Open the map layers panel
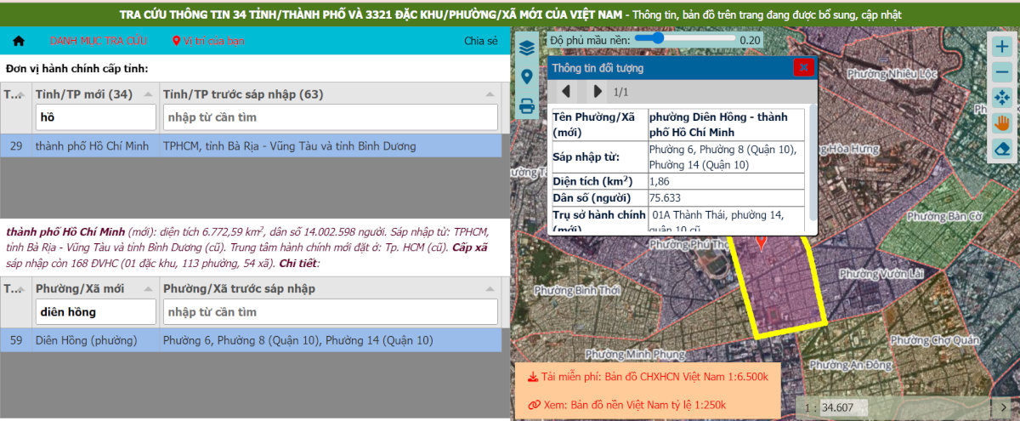The height and width of the screenshot is (421, 1020). coord(527,48)
